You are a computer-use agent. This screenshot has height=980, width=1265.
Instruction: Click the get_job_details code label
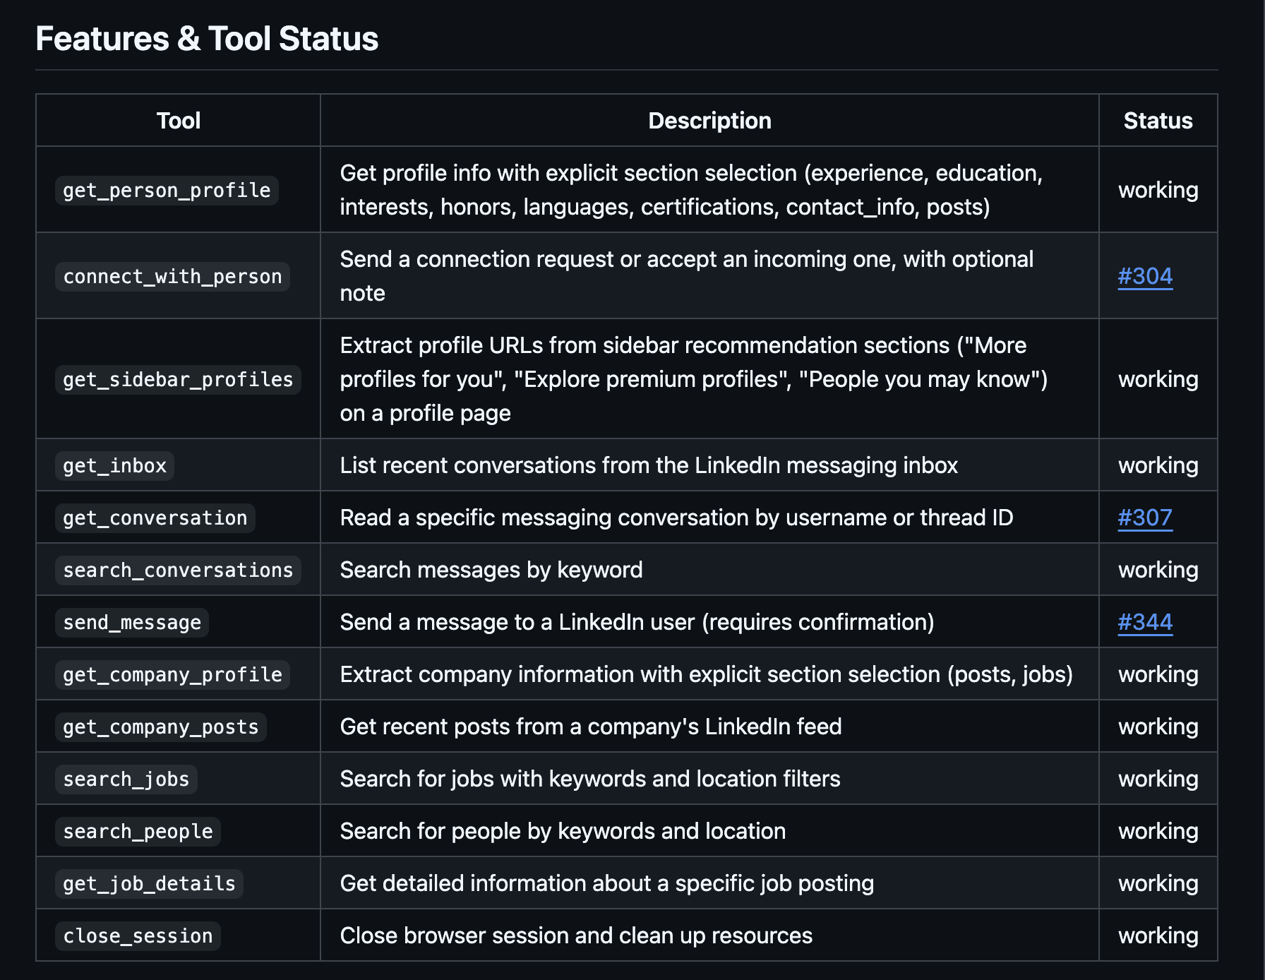pos(149,884)
